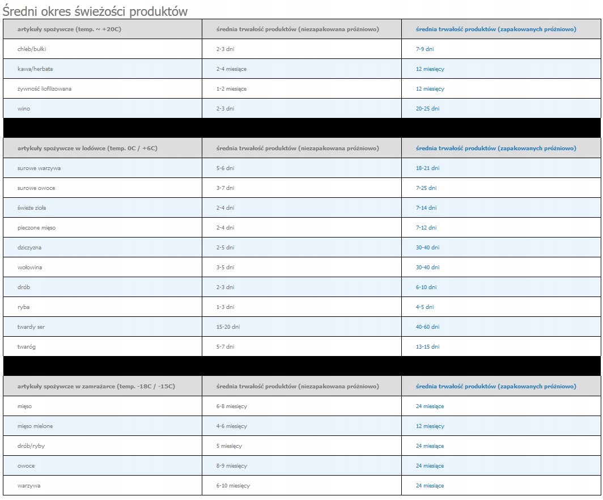Click '20-25 dni' in the wino row

[428, 108]
